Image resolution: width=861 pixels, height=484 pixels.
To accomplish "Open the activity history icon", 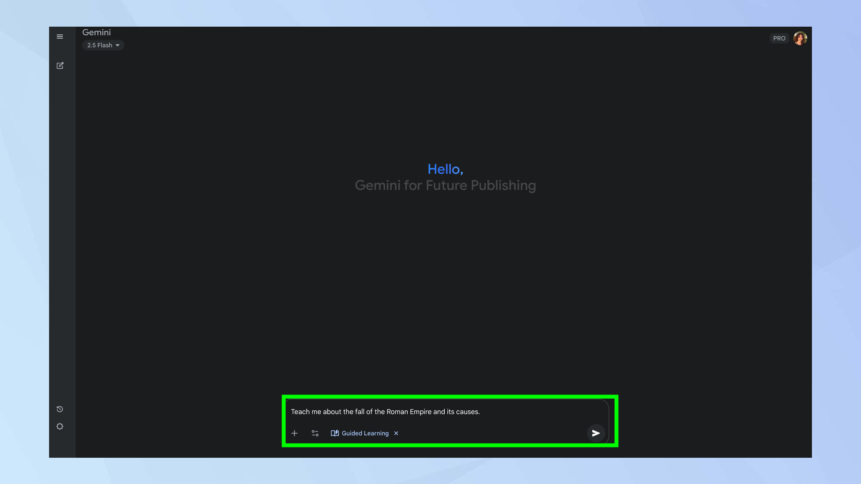I will click(x=60, y=409).
